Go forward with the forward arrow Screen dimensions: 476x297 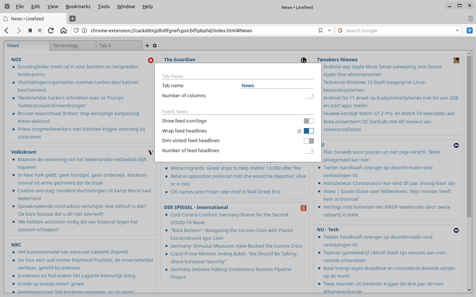(x=19, y=30)
